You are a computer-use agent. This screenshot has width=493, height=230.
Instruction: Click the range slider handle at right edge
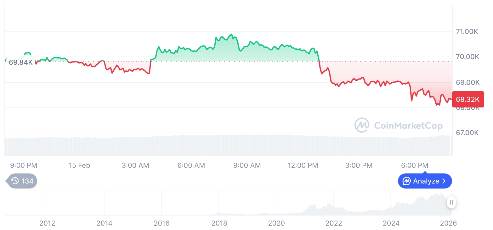[x=451, y=202]
